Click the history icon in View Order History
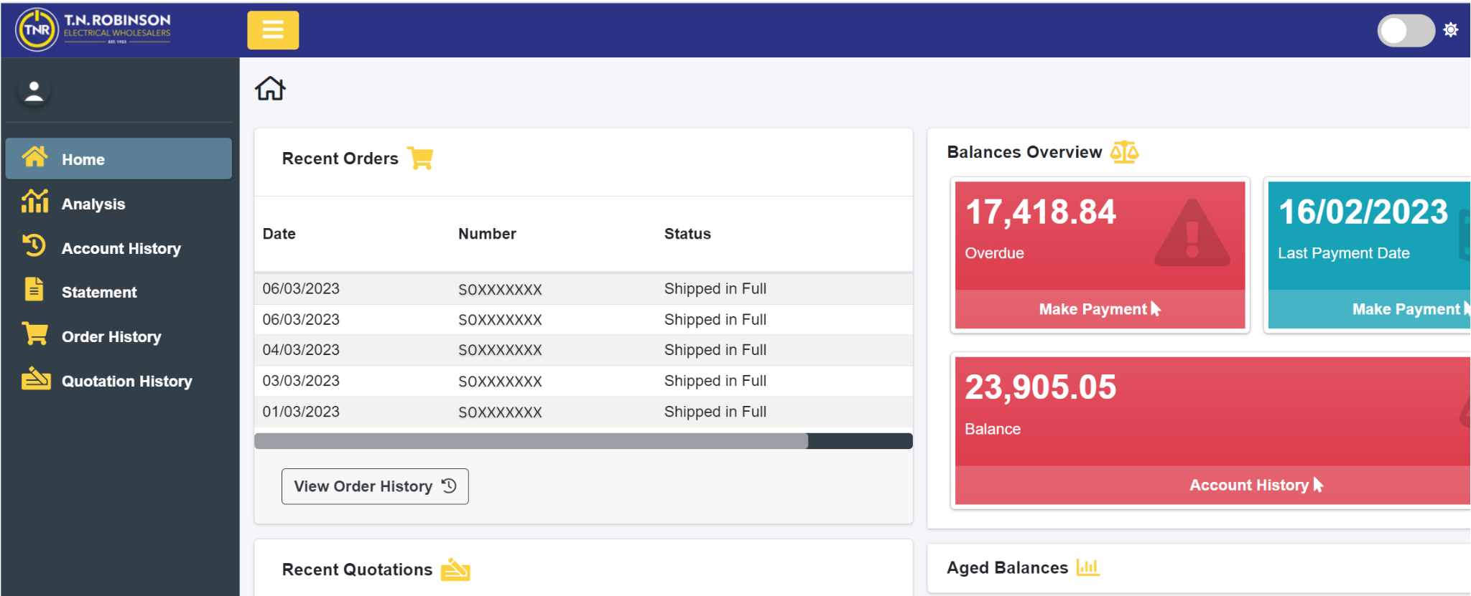This screenshot has width=1471, height=596. pyautogui.click(x=449, y=486)
